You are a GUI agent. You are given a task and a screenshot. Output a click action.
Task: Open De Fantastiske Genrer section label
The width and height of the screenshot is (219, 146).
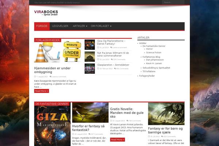point(52,104)
